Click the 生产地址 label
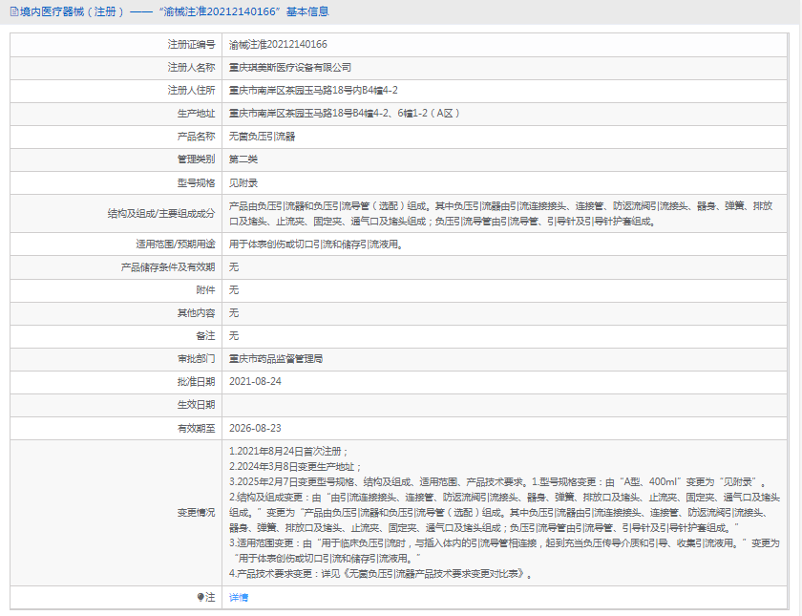The height and width of the screenshot is (616, 802). coord(196,114)
